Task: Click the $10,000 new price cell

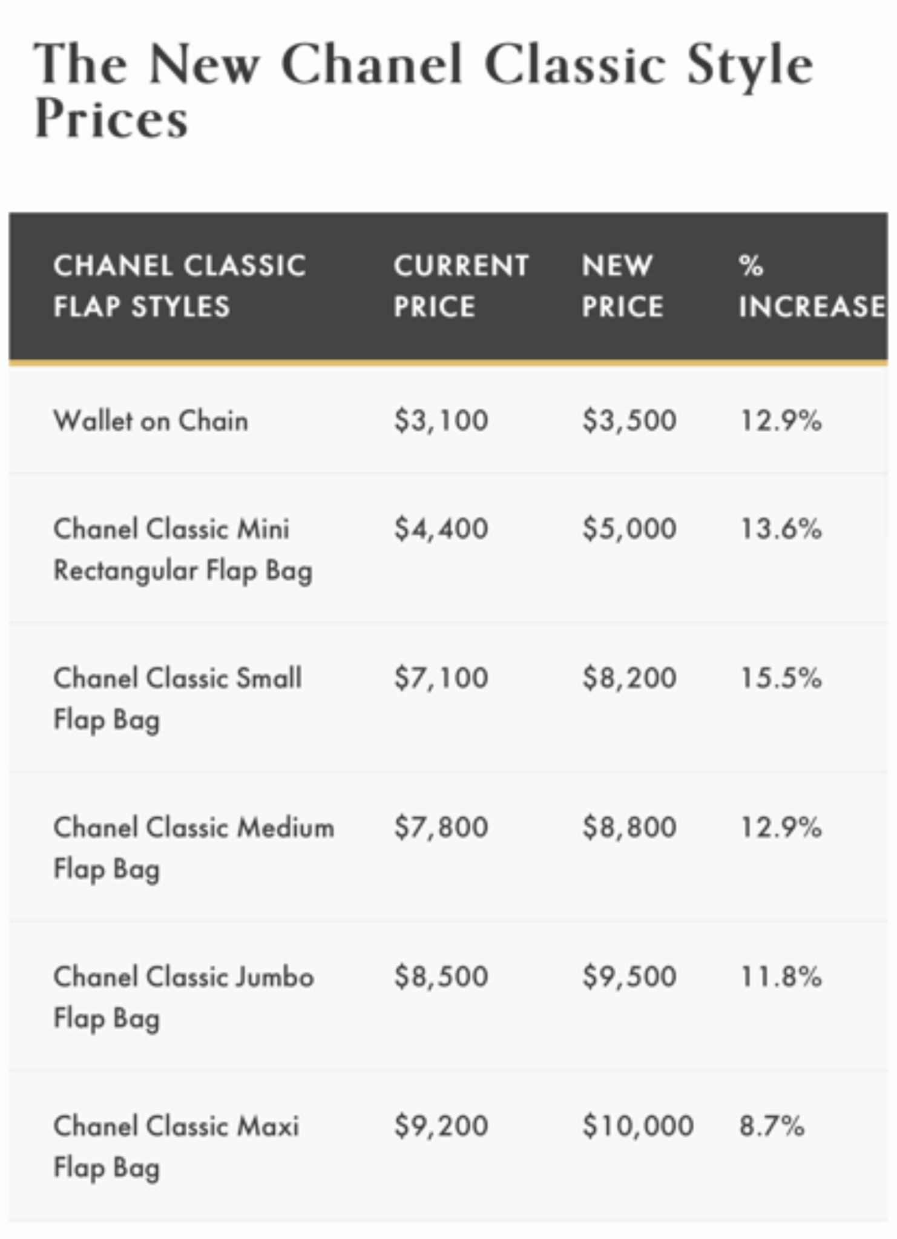Action: click(x=637, y=1126)
